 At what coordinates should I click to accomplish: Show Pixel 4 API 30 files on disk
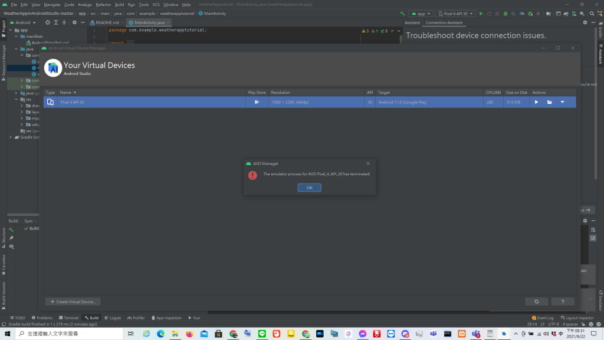click(549, 102)
